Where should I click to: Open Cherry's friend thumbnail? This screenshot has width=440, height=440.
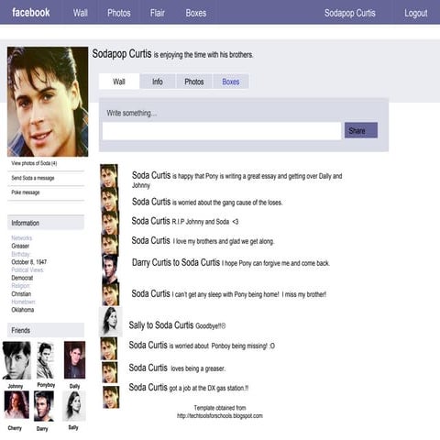click(16, 404)
